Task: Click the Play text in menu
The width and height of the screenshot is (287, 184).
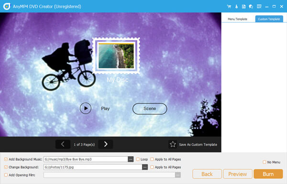Action: [105, 108]
